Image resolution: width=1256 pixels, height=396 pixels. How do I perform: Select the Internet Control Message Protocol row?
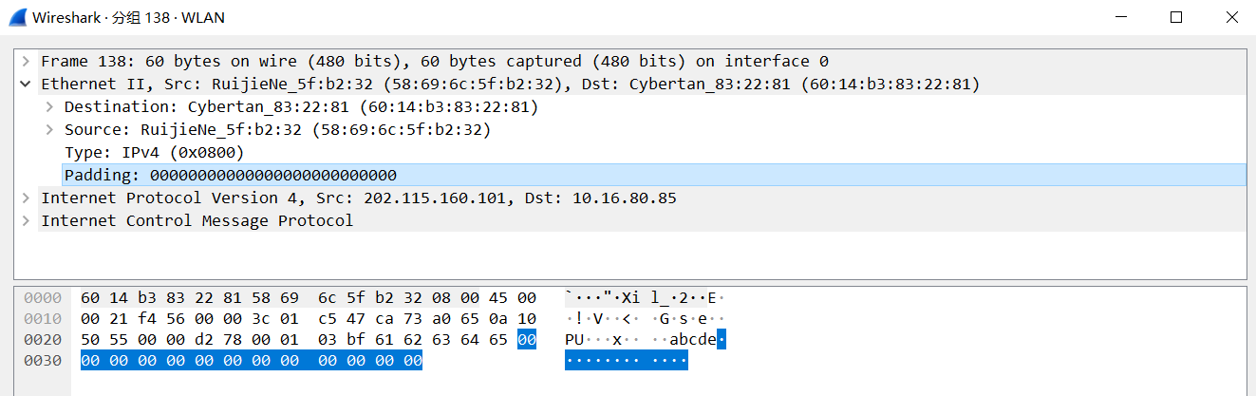click(197, 220)
